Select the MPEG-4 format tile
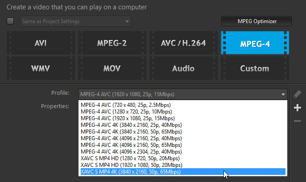 point(255,44)
